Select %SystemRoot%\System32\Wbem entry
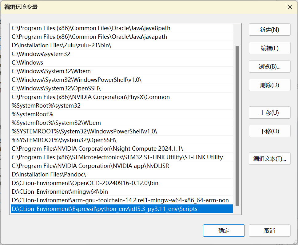Viewport: 298px width, 245px height. 122,123
